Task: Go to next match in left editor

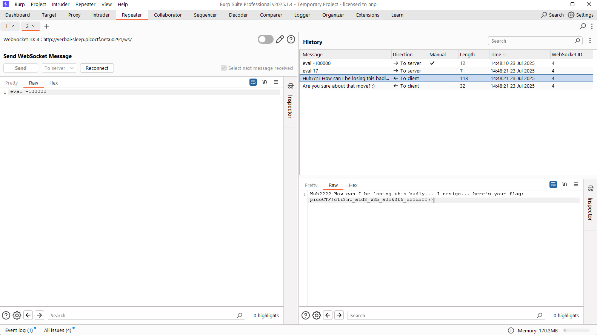Action: (40, 315)
